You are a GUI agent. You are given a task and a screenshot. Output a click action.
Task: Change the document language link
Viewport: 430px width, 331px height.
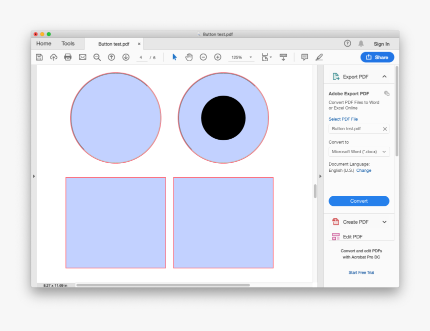[x=363, y=170]
